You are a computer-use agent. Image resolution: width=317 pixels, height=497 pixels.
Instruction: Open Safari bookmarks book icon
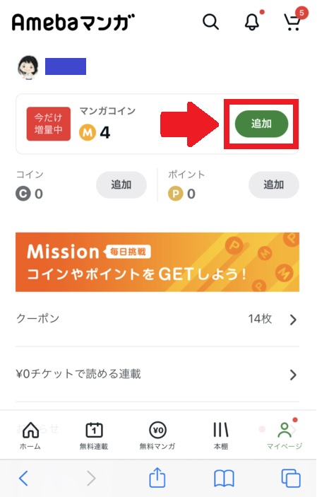pyautogui.click(x=225, y=479)
